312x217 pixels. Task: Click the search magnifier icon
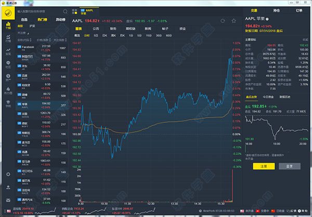click(x=64, y=10)
